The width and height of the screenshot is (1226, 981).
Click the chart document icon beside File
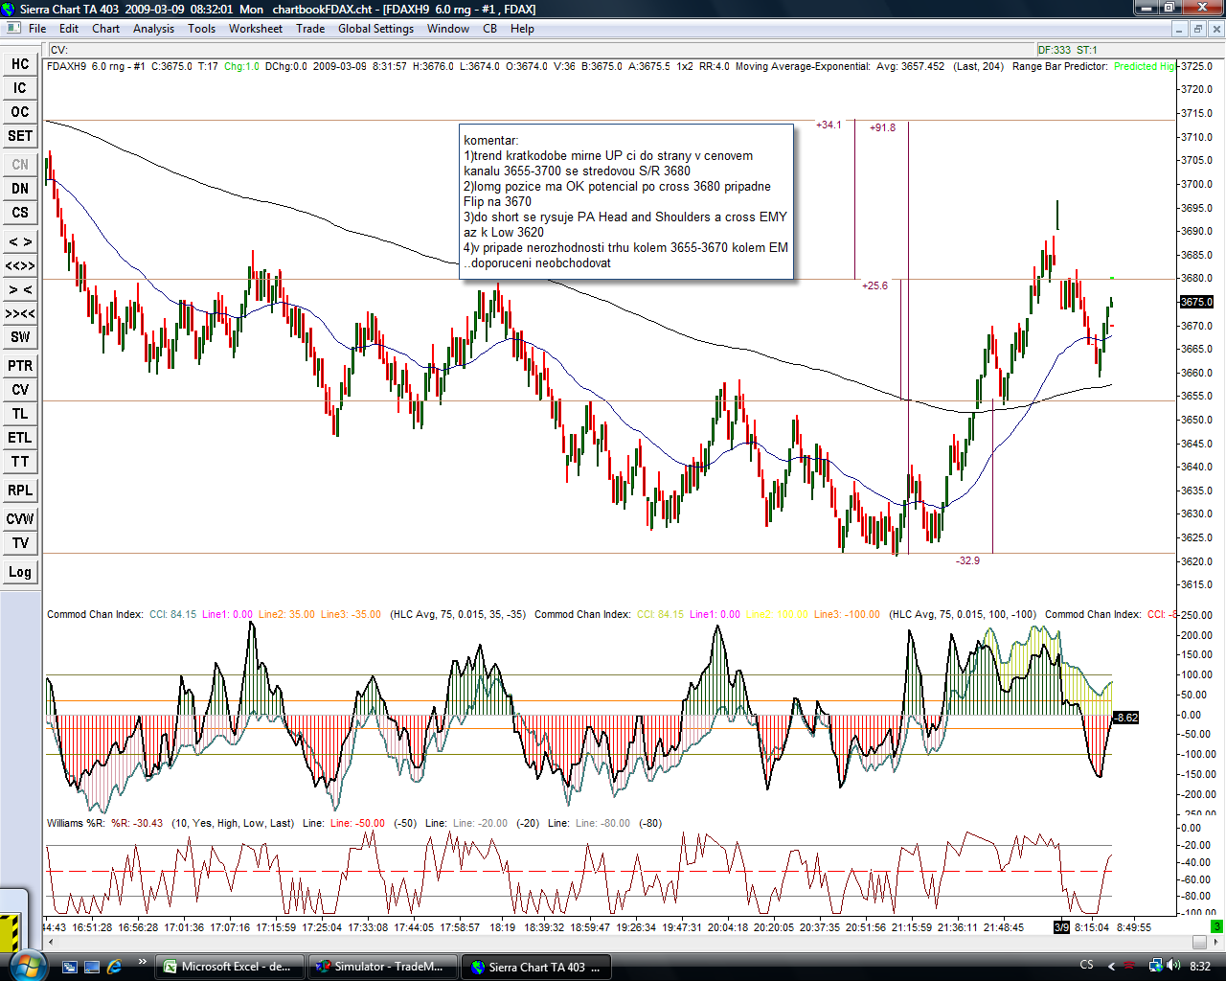(x=12, y=29)
